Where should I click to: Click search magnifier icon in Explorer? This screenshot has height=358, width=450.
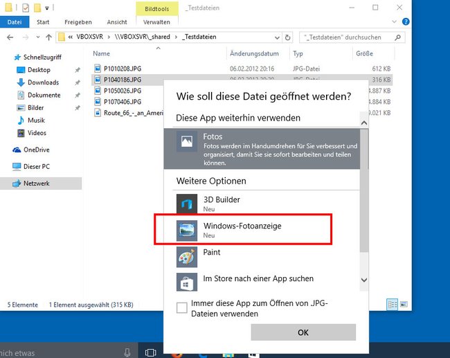coord(398,37)
